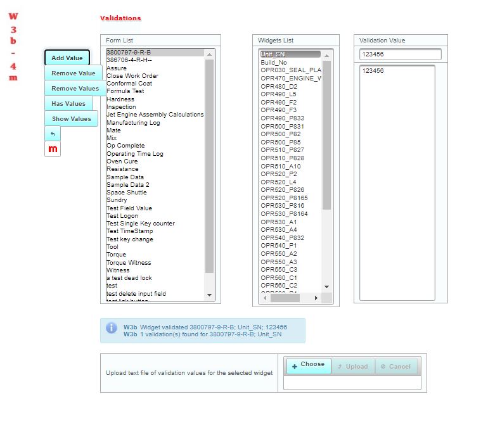Select Op Complete form
Viewport: 488px width, 437px height.
point(155,146)
